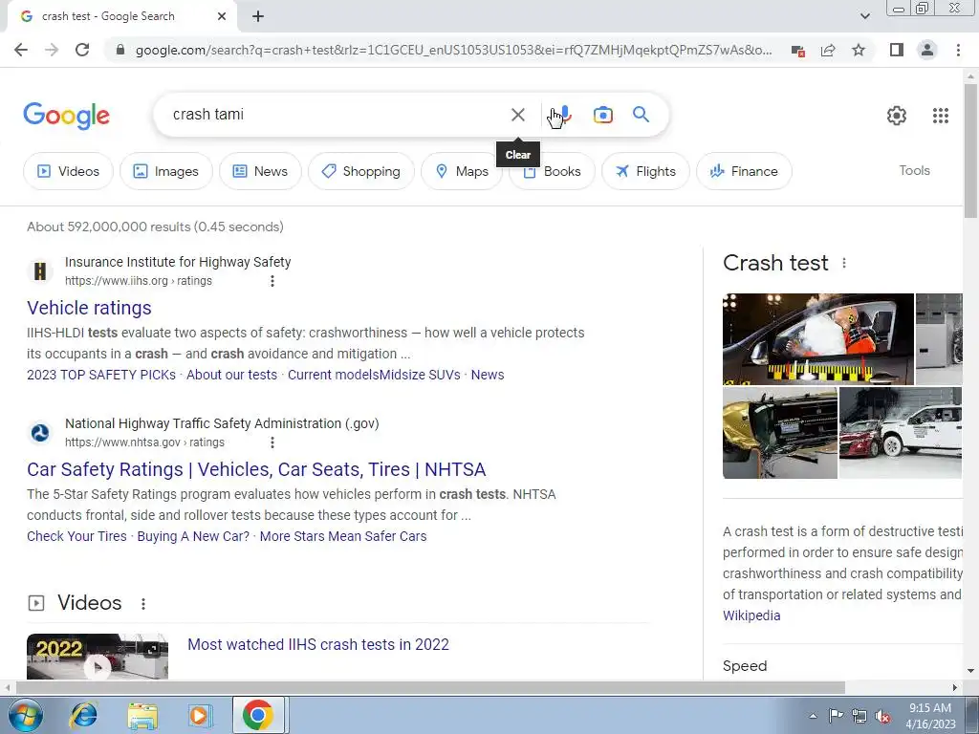Select the Maps filter chip
This screenshot has width=979, height=734.
462,171
